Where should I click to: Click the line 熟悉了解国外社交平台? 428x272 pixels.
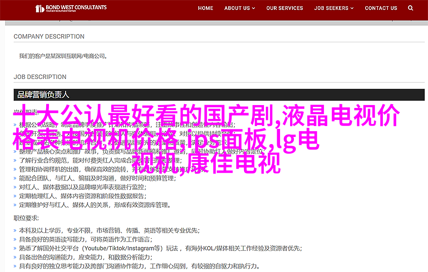[161, 249]
